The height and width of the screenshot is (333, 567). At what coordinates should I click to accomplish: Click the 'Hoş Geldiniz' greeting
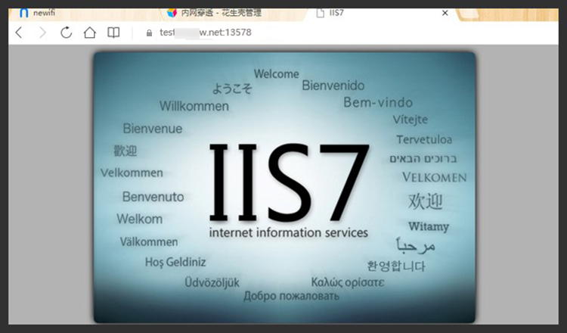[175, 263]
